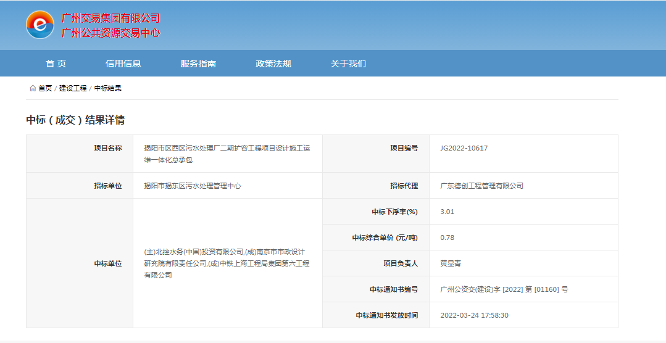Select 政策法规 in the navigation bar
The width and height of the screenshot is (666, 343).
pos(273,64)
